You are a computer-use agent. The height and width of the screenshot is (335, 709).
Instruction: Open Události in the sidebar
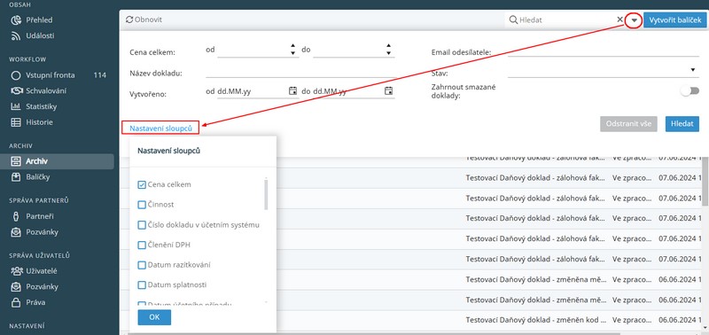pyautogui.click(x=40, y=35)
